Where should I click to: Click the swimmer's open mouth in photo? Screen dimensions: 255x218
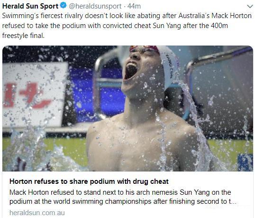coord(130,71)
